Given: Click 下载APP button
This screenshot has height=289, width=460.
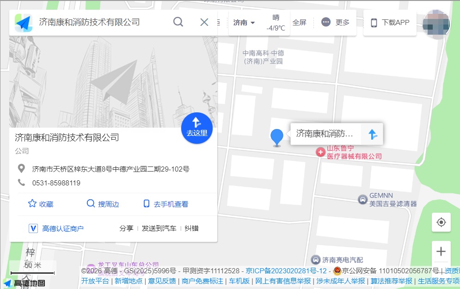Looking at the screenshot, I should coord(390,23).
